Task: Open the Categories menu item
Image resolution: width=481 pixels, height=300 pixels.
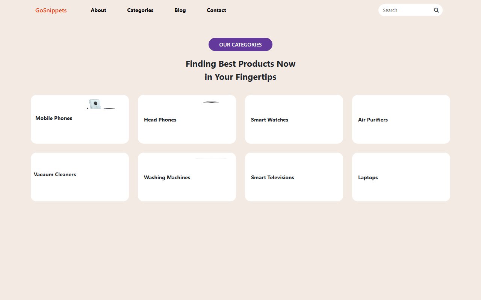Action: 140,10
